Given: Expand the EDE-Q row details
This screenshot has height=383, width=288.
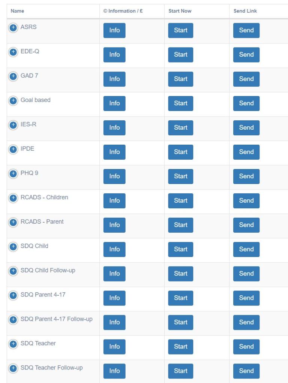Looking at the screenshot, I should [13, 52].
